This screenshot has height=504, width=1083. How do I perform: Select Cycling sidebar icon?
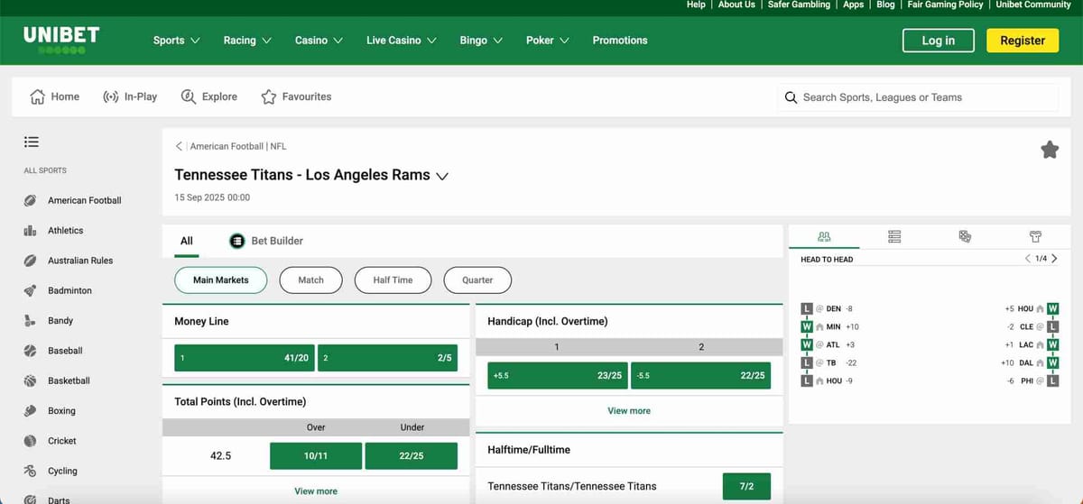(31, 471)
